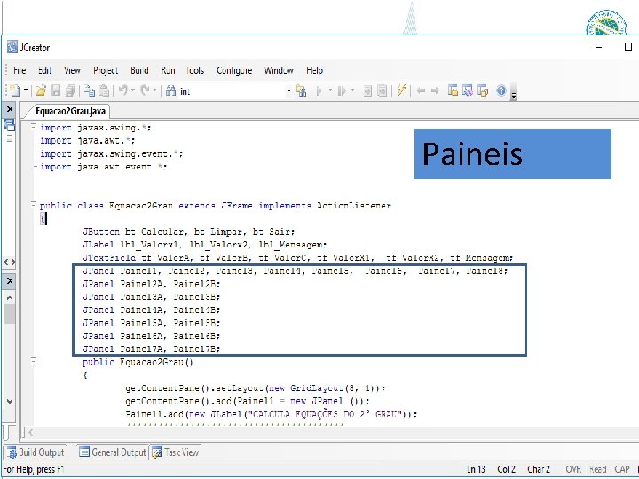
Task: Open the View menu
Action: 72,70
